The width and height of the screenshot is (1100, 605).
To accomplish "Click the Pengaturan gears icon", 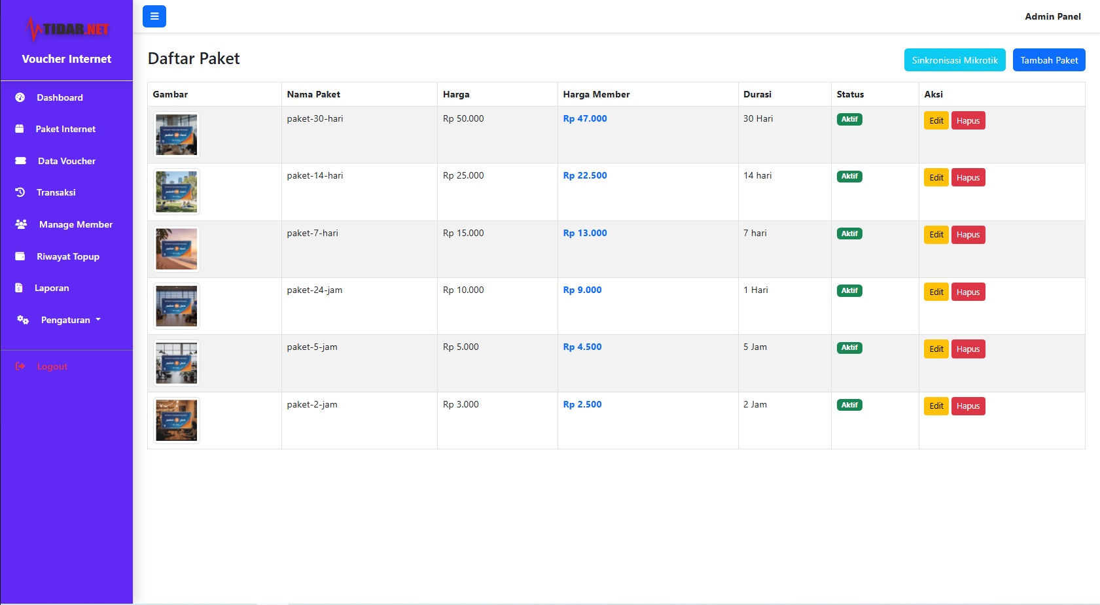I will pos(23,320).
